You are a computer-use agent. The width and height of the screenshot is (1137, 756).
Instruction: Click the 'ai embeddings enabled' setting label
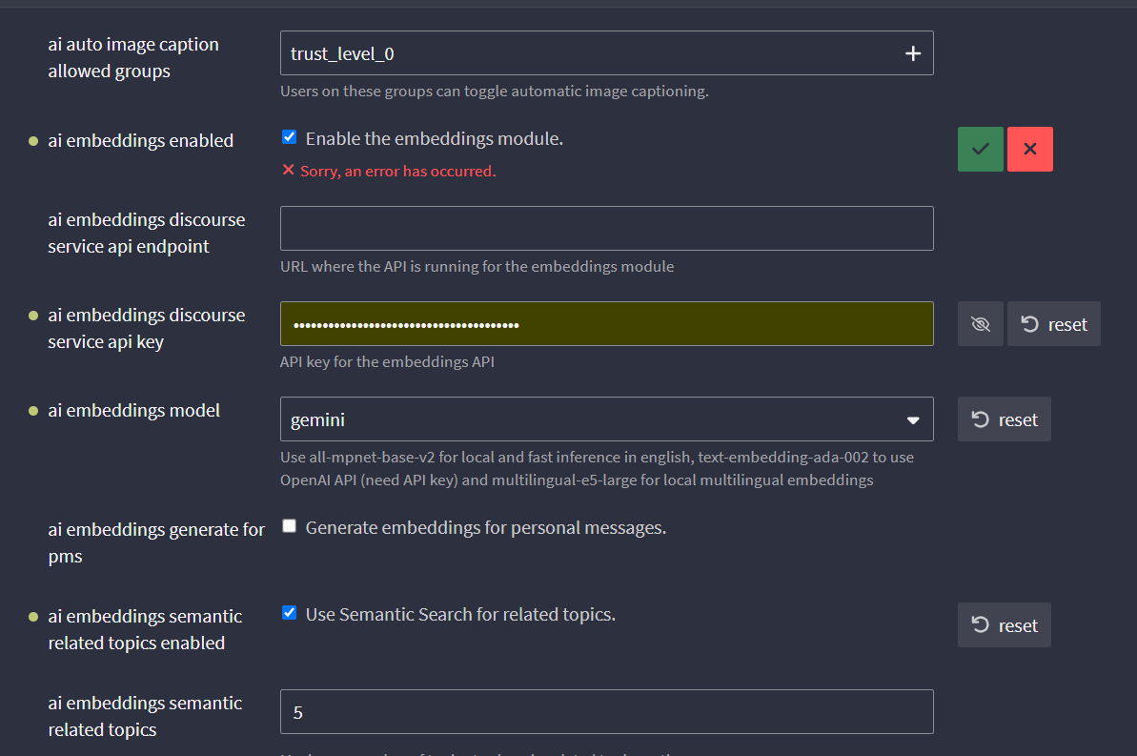click(141, 141)
